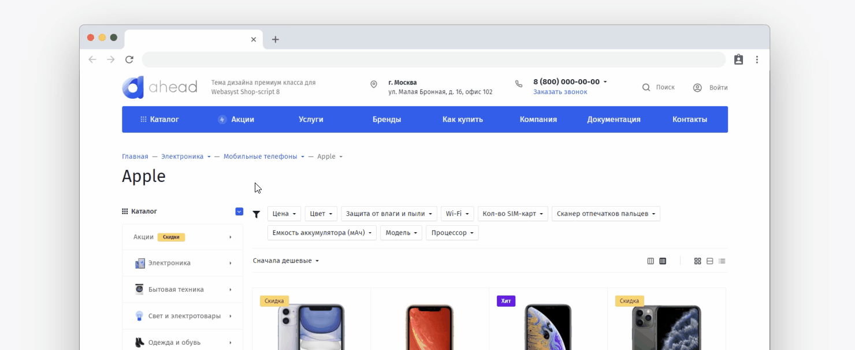The height and width of the screenshot is (350, 855).
Task: Select the two-row card view icon
Action: click(710, 261)
